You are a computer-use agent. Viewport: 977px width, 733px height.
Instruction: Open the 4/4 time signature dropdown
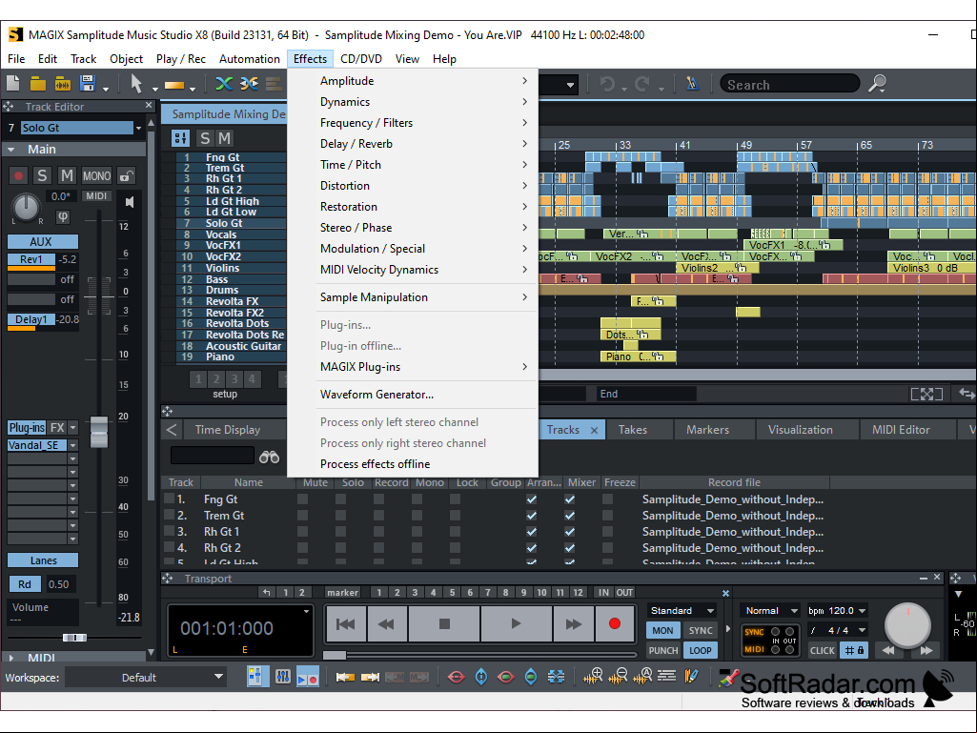click(x=863, y=630)
